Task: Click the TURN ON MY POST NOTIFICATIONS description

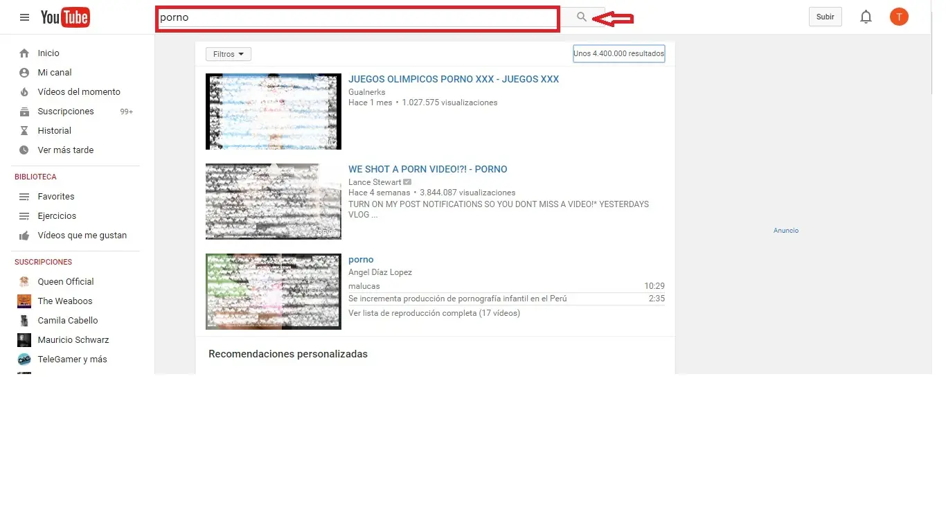Action: click(499, 210)
